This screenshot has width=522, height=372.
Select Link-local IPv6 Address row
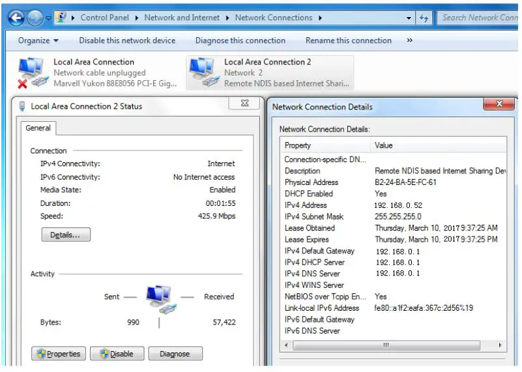(x=394, y=308)
